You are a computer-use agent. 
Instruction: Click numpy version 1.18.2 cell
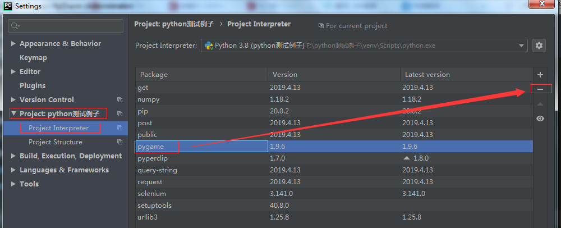tap(334, 99)
